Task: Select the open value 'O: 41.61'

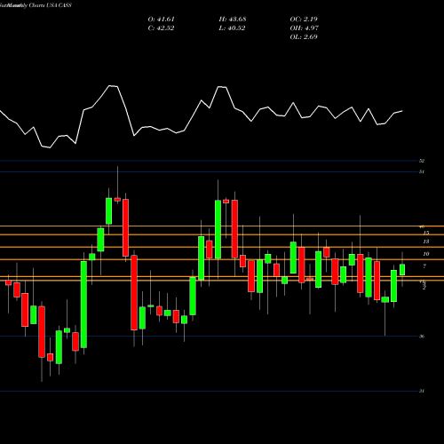Action: [162, 20]
